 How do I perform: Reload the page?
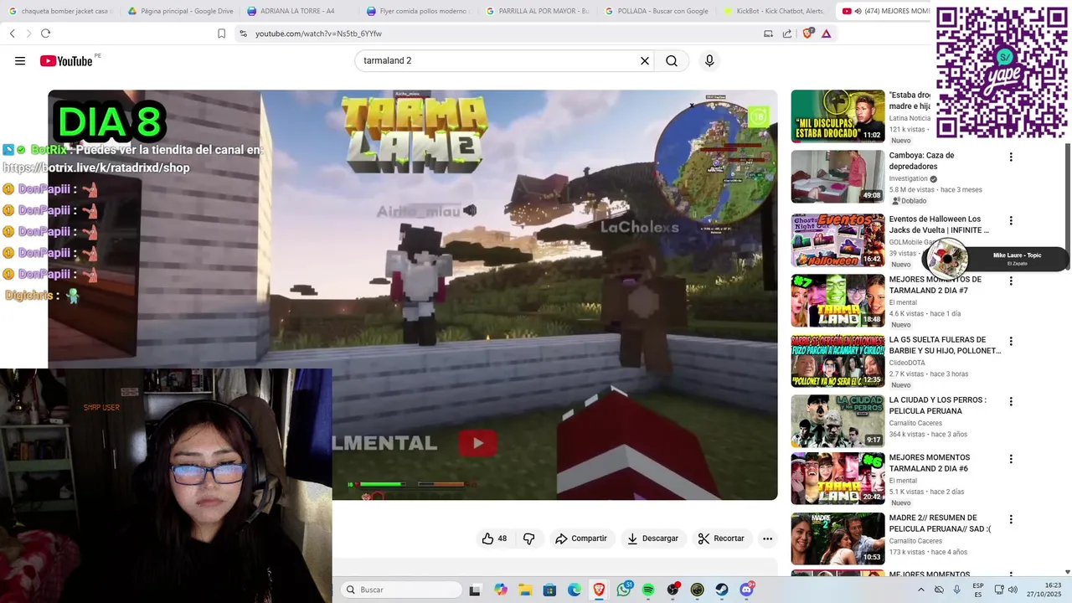45,33
